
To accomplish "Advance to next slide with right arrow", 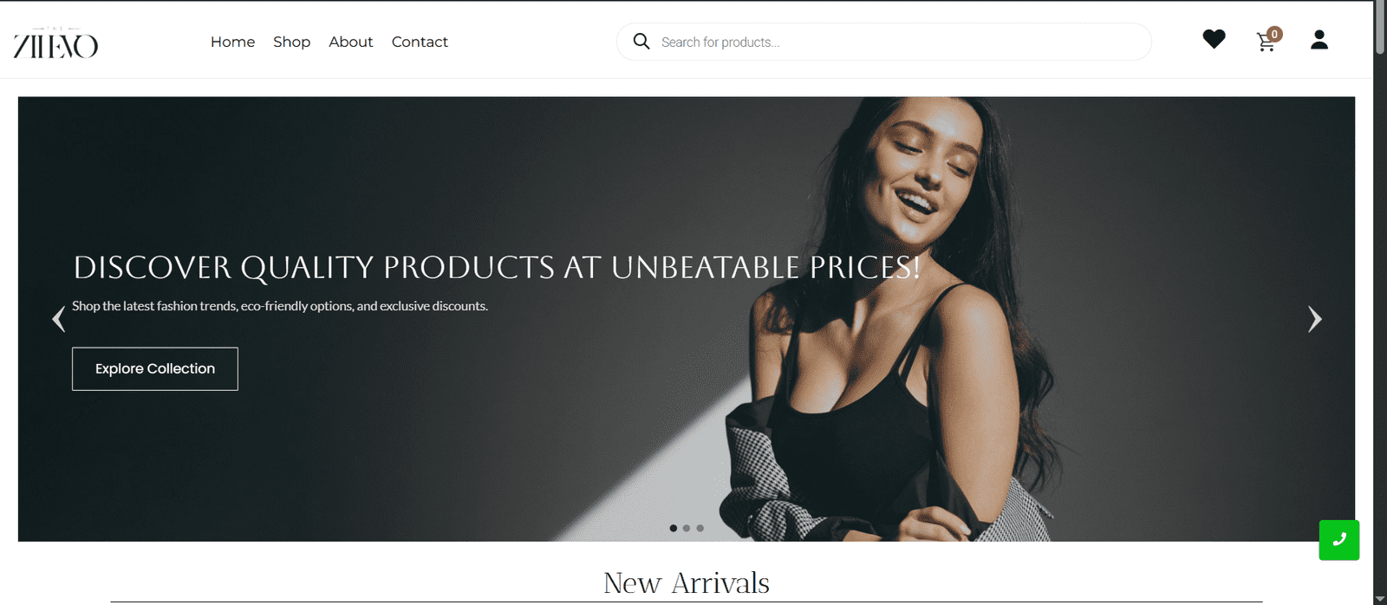I will (x=1315, y=319).
